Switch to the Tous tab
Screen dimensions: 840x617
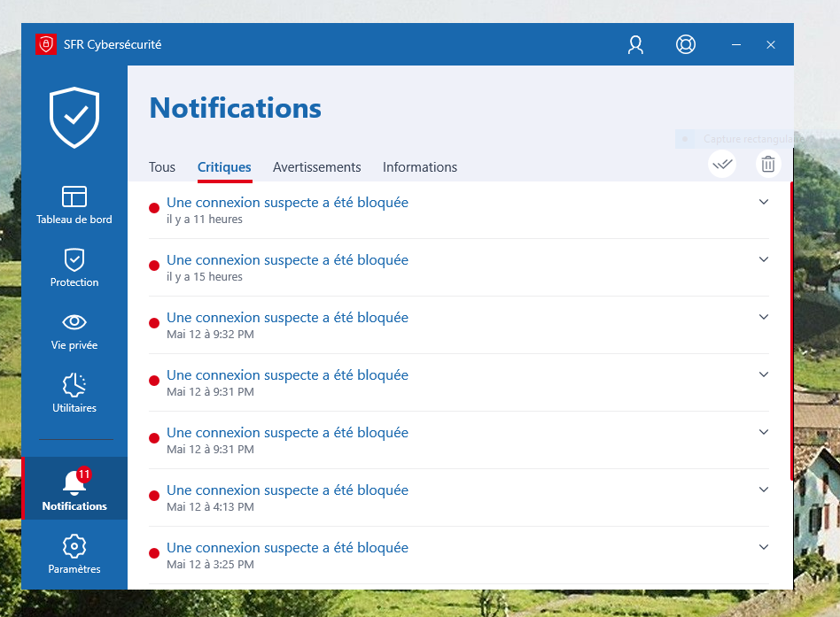[x=162, y=167]
